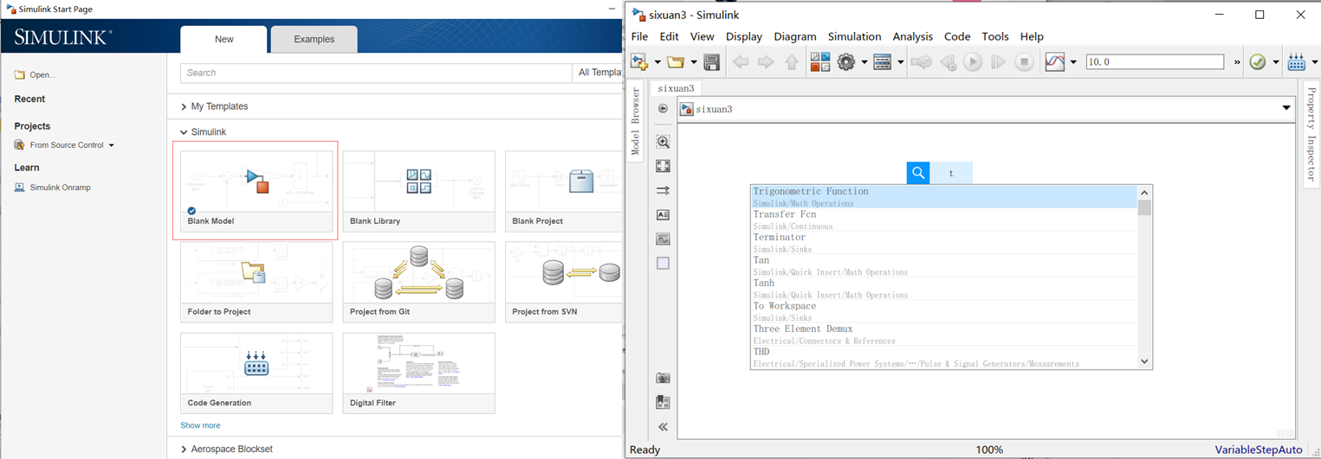Click the Forward navigation arrow in toolbar
Screen dimensions: 1321x459
pyautogui.click(x=766, y=62)
